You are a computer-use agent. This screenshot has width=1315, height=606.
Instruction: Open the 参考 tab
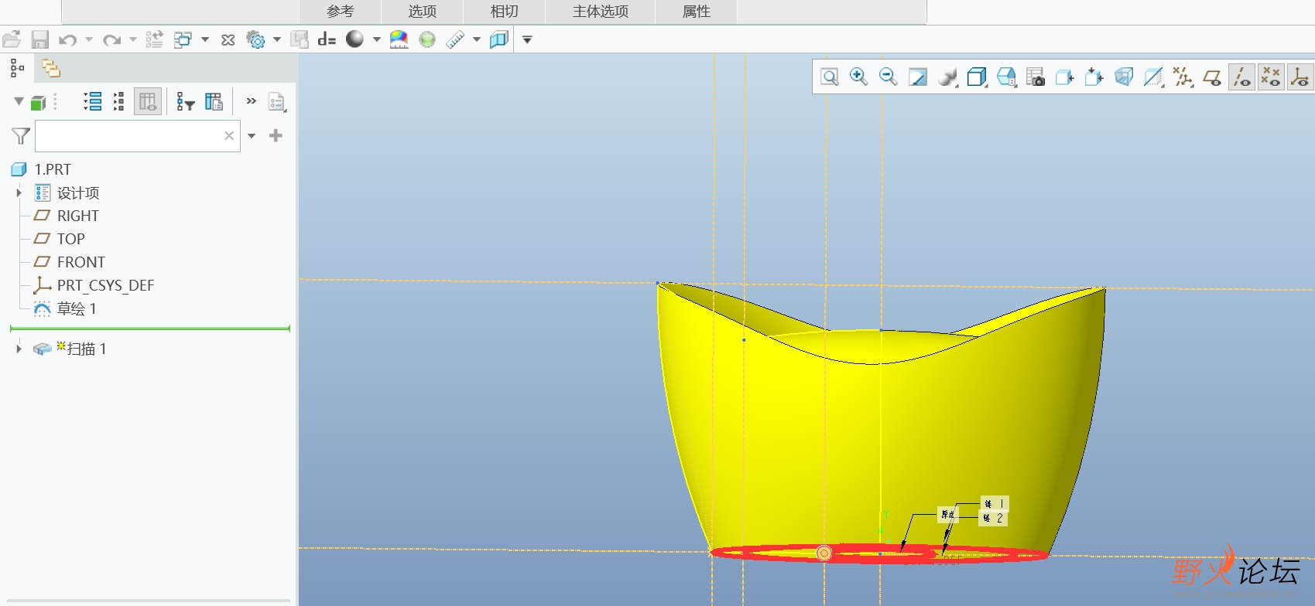pos(341,12)
